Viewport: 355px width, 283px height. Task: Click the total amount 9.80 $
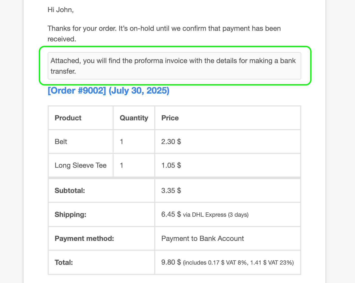tap(171, 262)
